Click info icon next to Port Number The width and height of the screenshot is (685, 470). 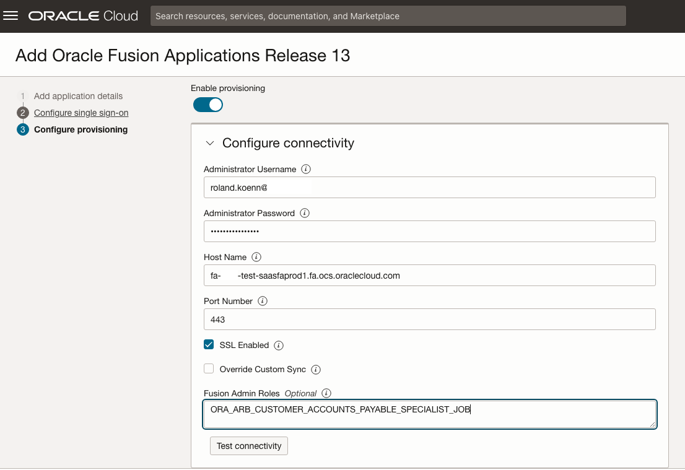pos(263,301)
